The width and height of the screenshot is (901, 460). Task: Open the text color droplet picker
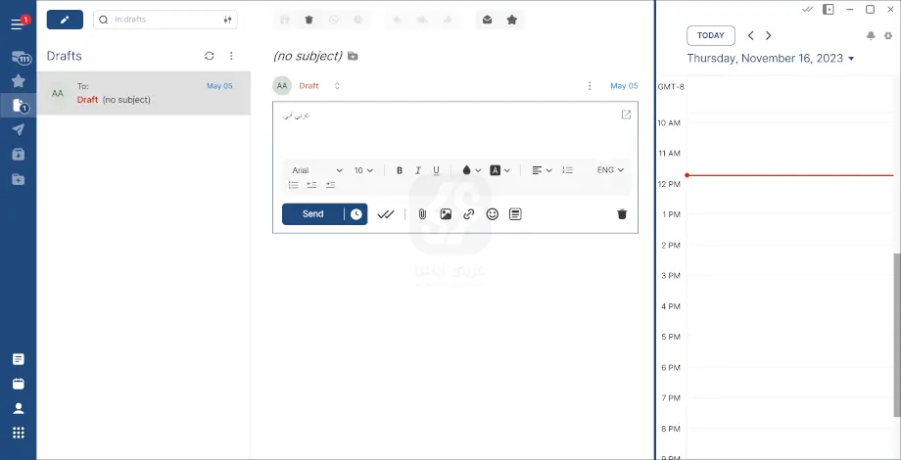coord(471,170)
